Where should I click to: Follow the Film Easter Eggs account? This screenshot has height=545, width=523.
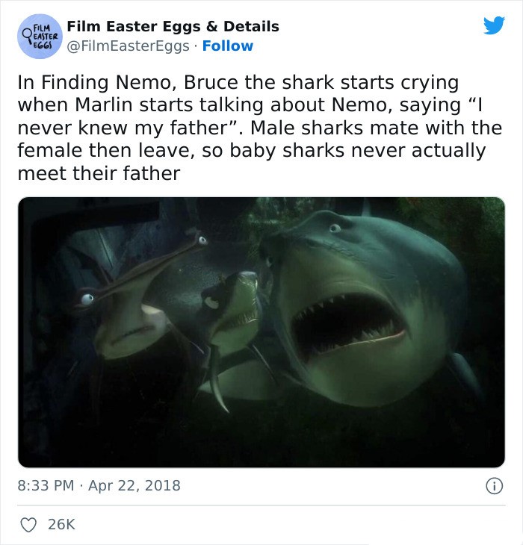tap(228, 46)
